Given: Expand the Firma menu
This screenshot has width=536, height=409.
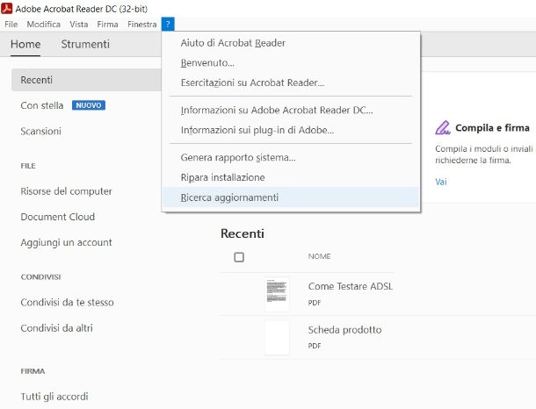Looking at the screenshot, I should point(107,25).
